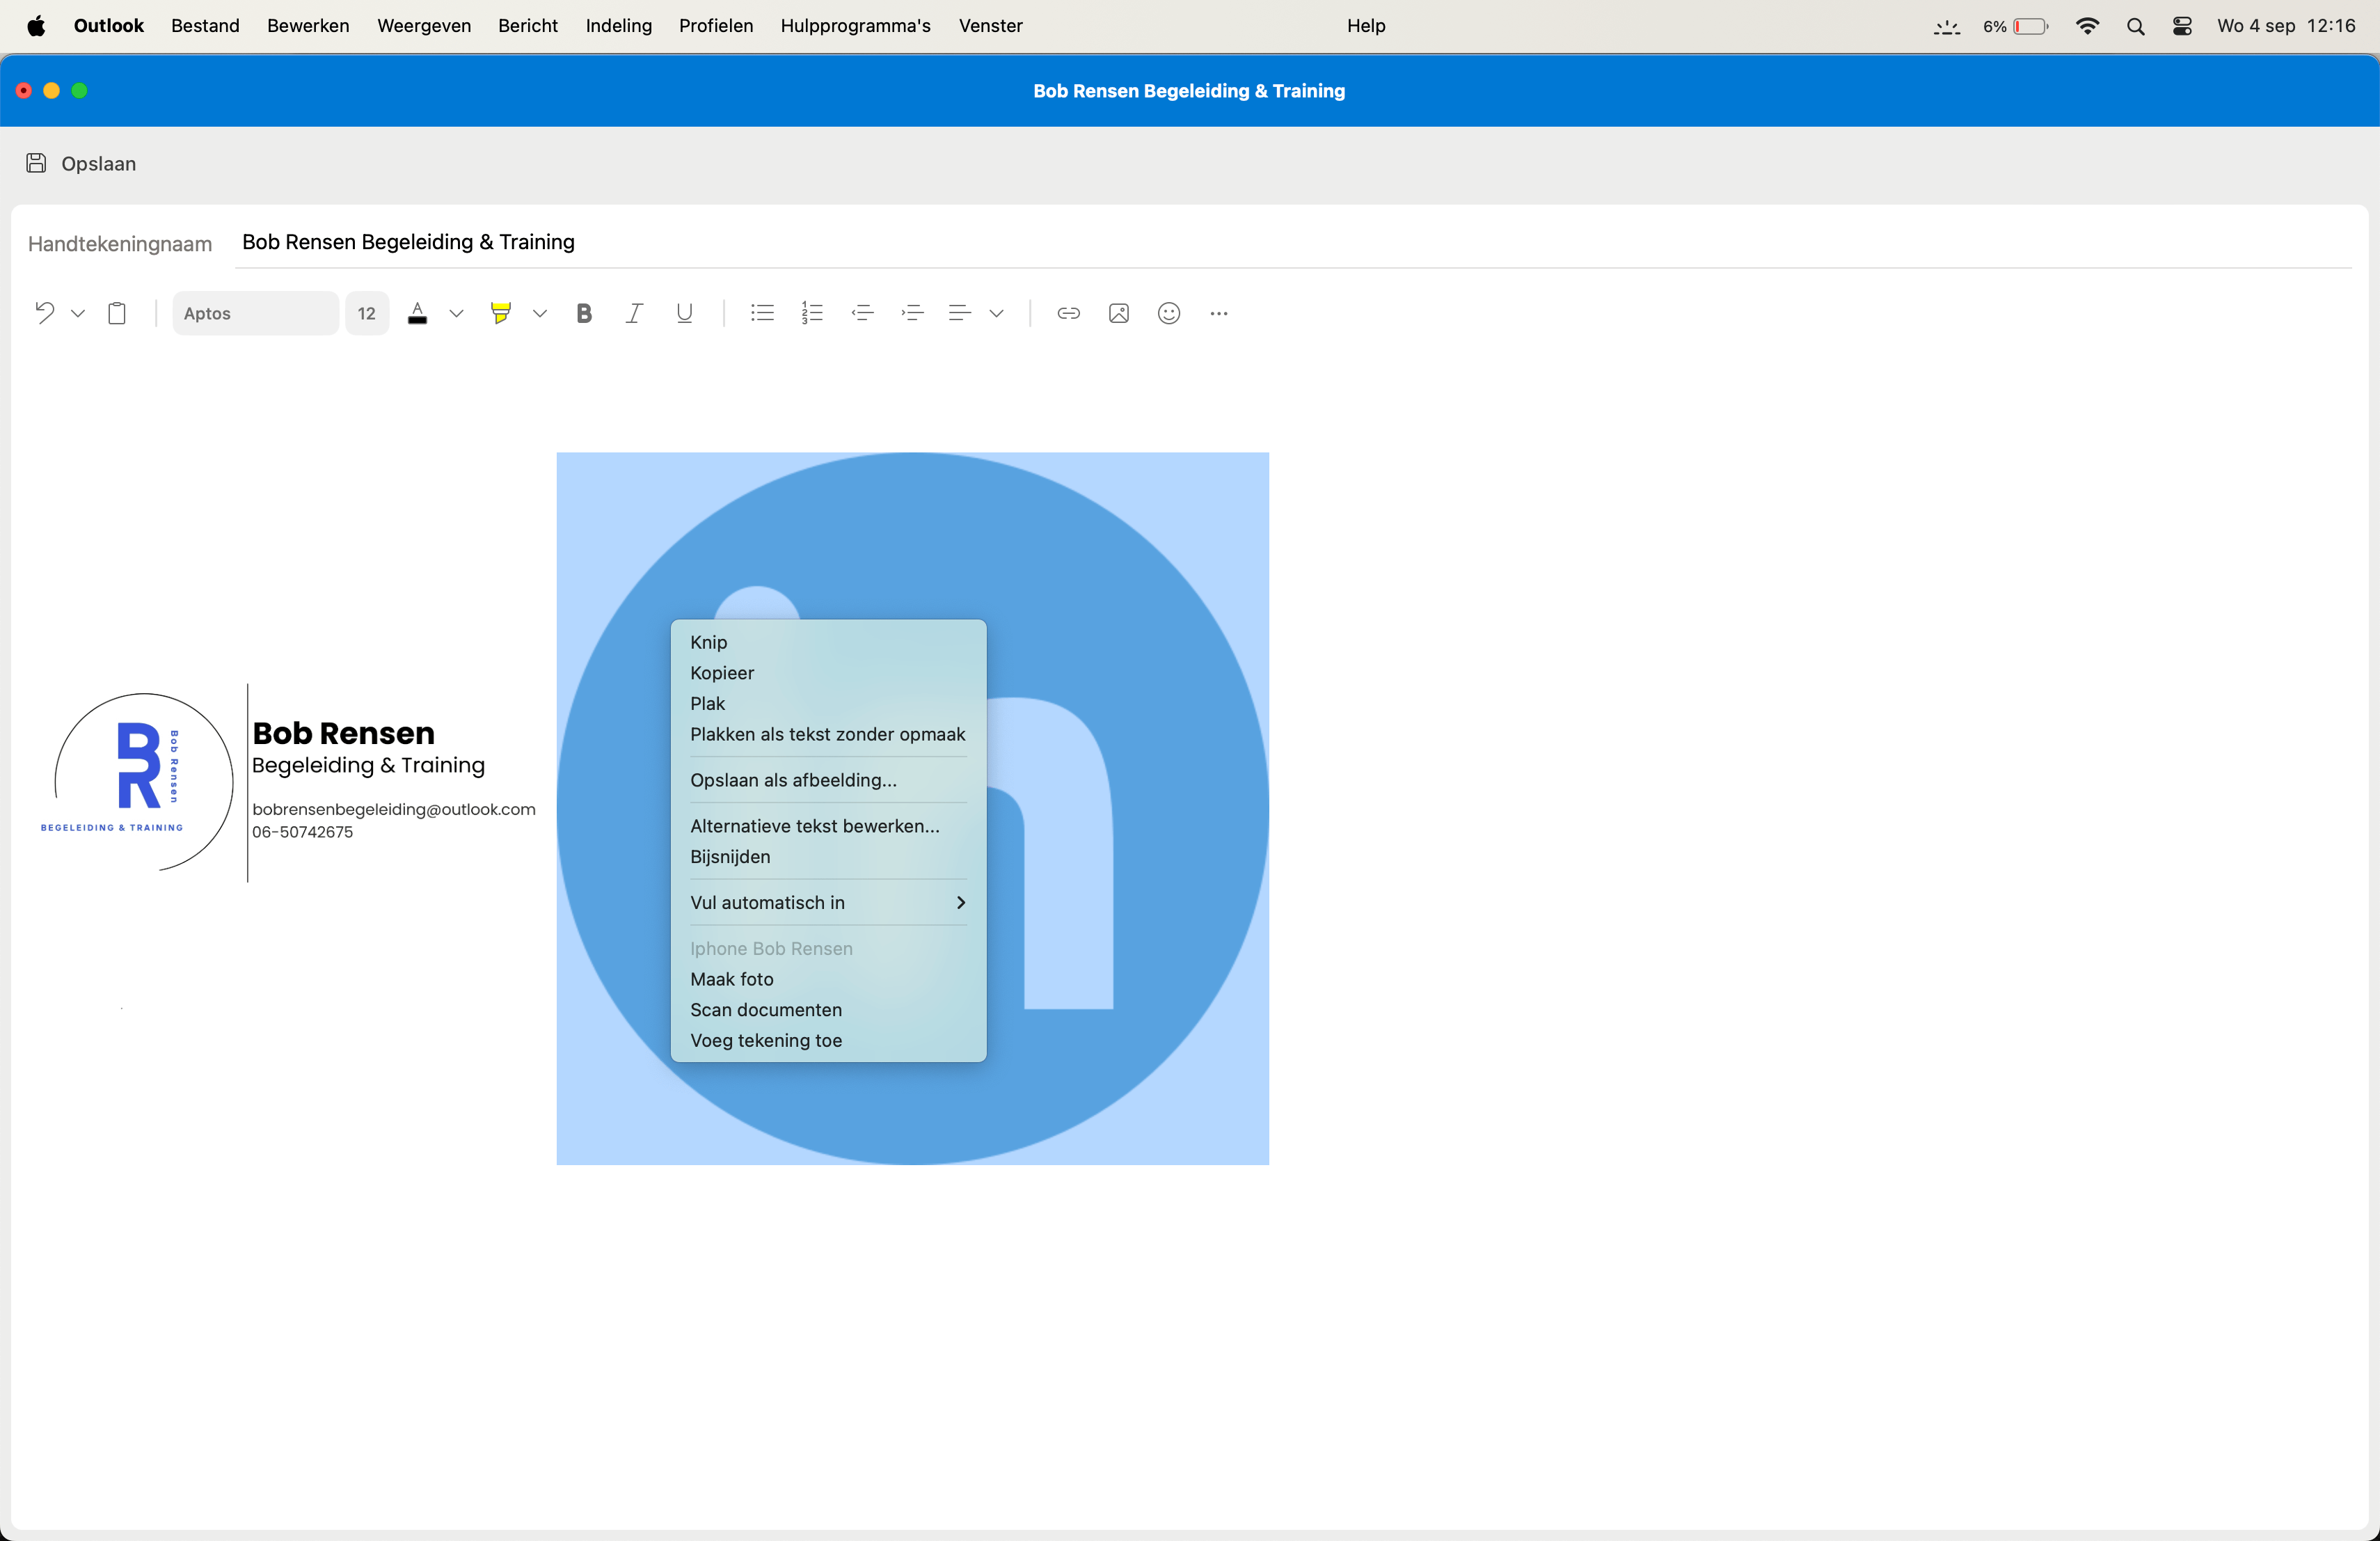
Task: Open the Apple menu
Action: pyautogui.click(x=36, y=26)
